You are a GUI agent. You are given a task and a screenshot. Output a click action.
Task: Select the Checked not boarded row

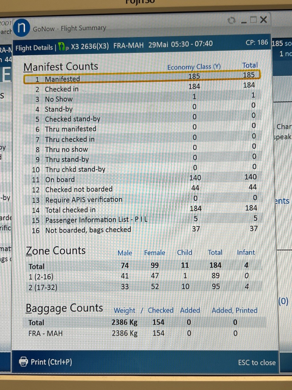142,189
